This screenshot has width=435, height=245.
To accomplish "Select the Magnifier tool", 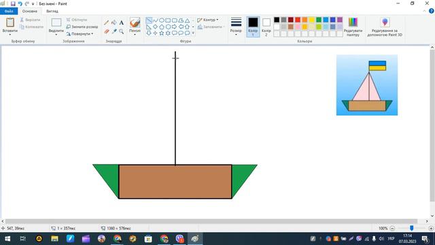I will click(x=122, y=31).
